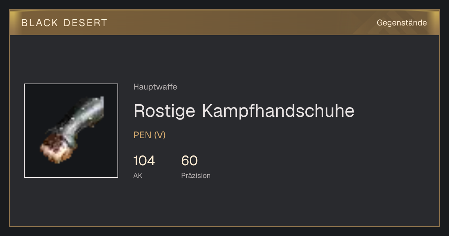The width and height of the screenshot is (449, 236).
Task: Click the word DESERT in the header
Action: (x=86, y=23)
